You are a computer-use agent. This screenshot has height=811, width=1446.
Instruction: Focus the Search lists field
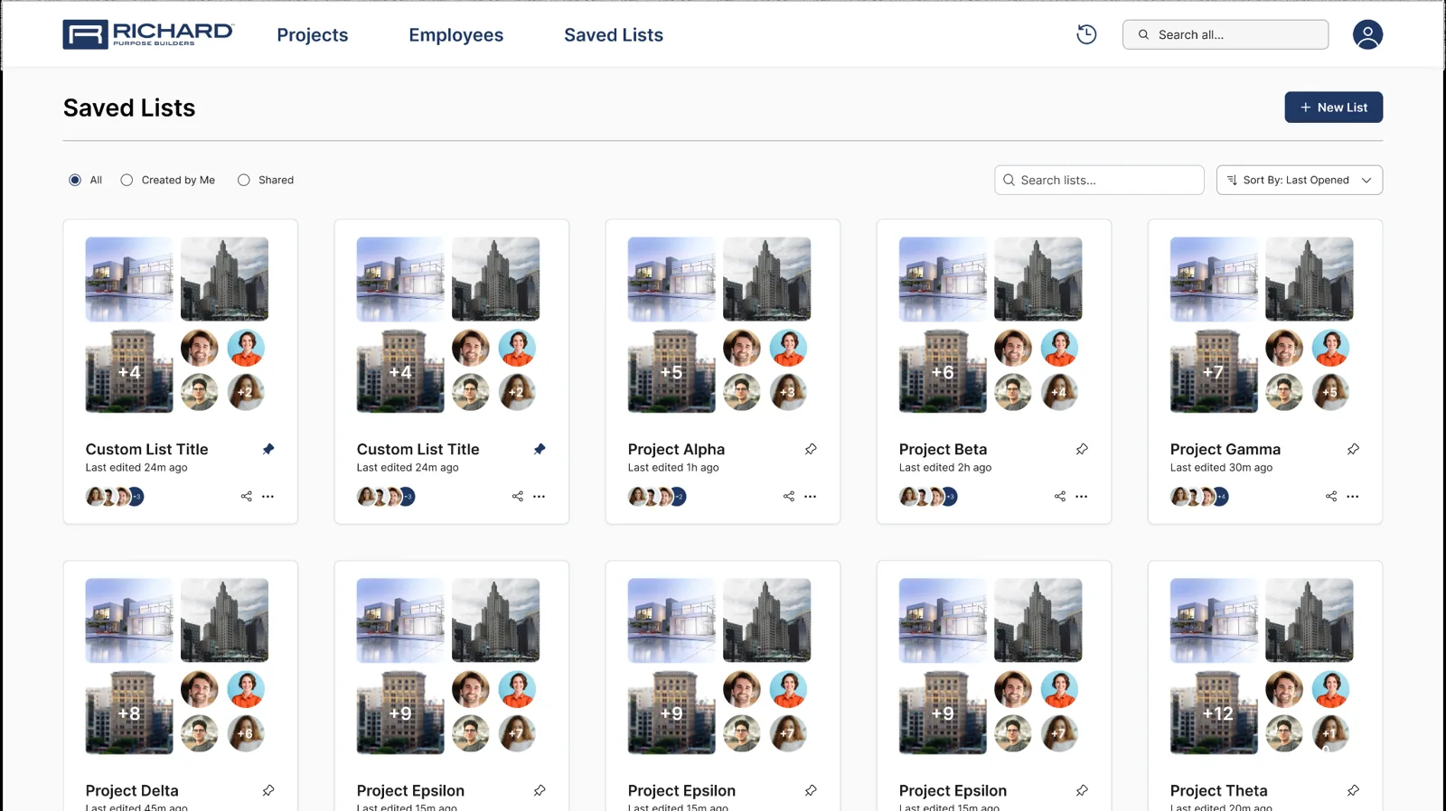point(1099,180)
